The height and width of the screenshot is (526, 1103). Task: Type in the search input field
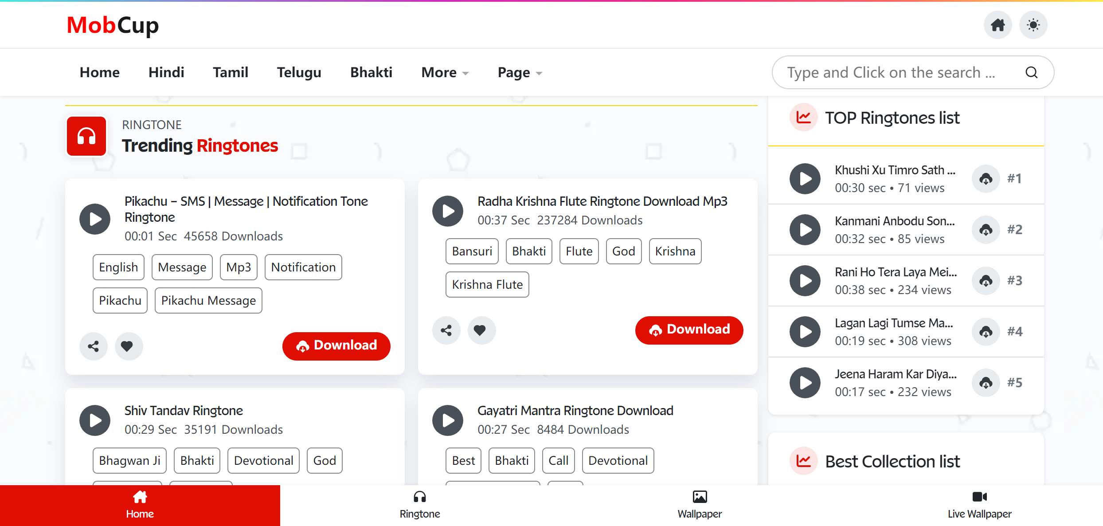(891, 72)
